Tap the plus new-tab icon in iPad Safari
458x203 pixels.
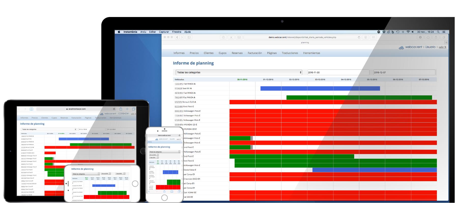click(127, 109)
